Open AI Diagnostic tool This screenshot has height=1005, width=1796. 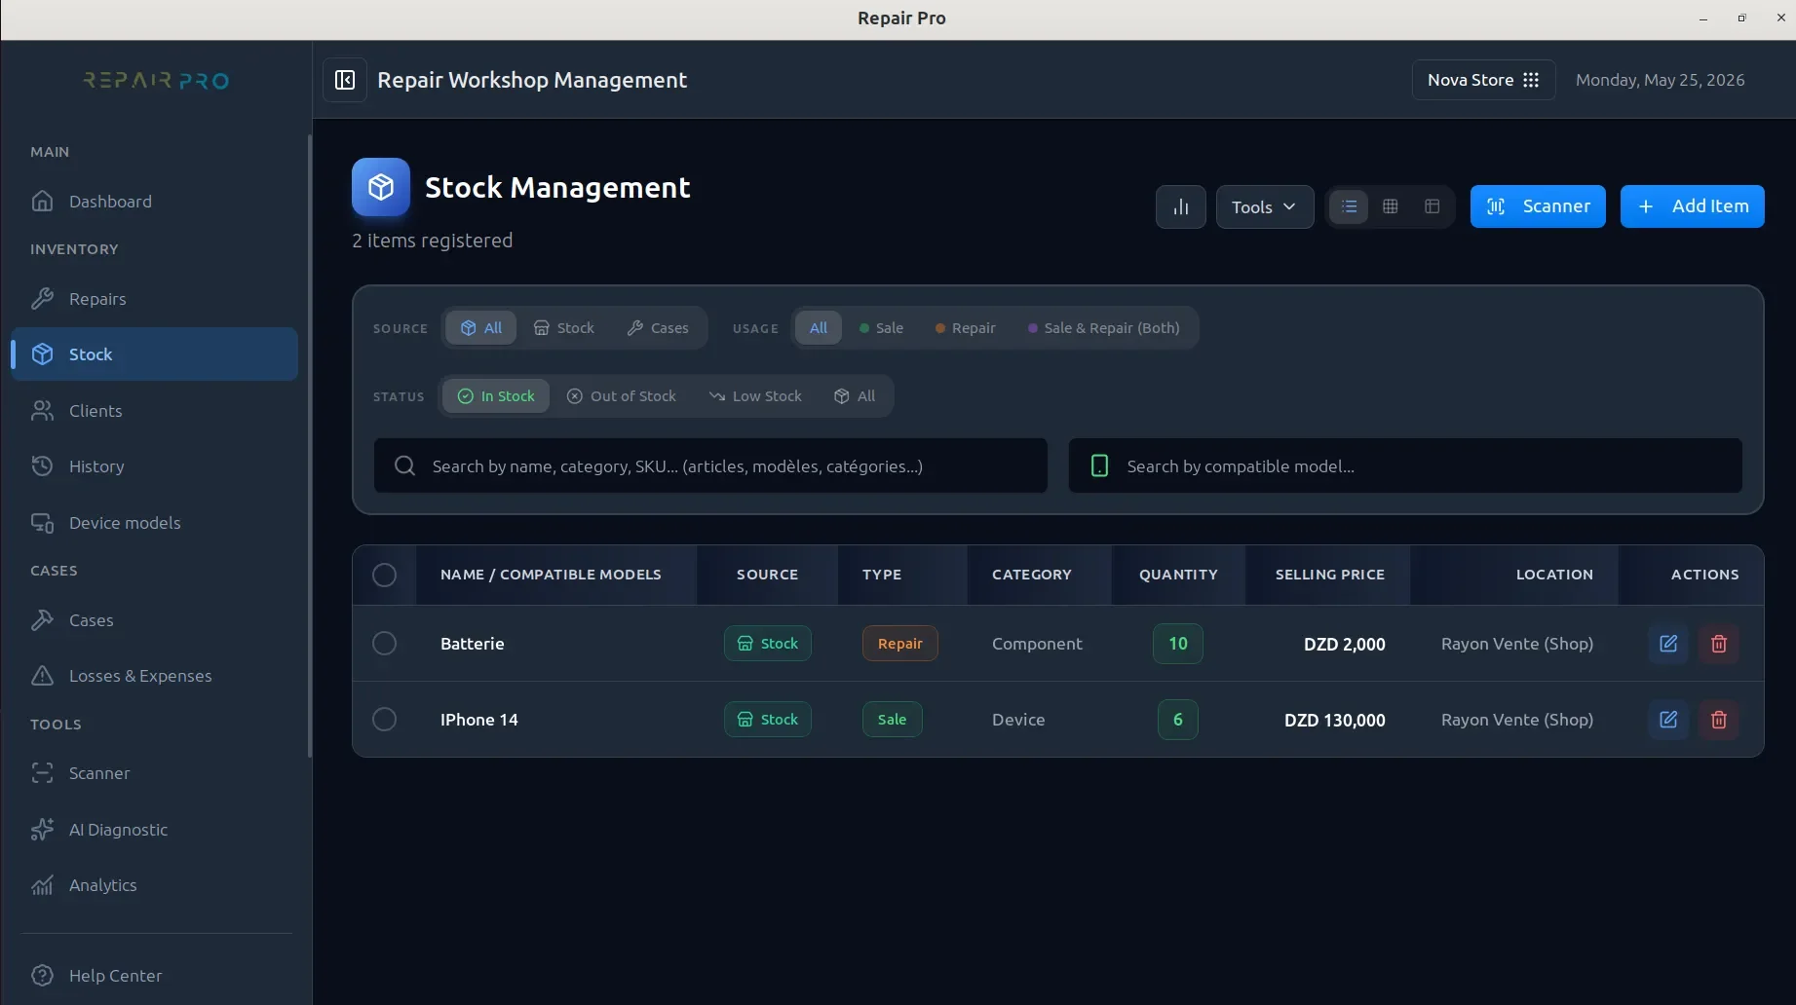154,830
